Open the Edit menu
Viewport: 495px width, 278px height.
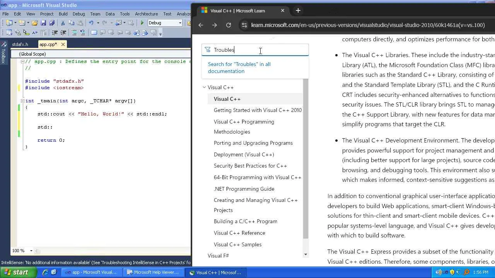(17, 14)
